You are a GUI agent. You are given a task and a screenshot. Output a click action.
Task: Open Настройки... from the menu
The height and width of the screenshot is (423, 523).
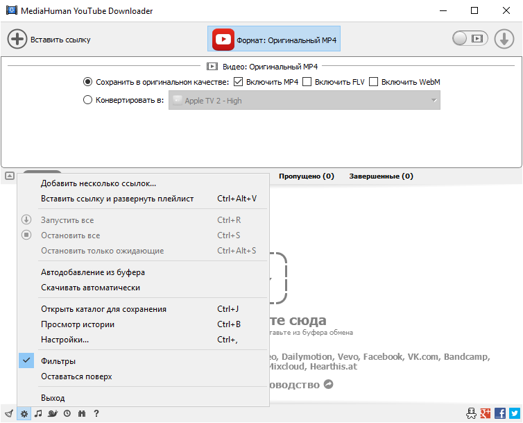143,340
